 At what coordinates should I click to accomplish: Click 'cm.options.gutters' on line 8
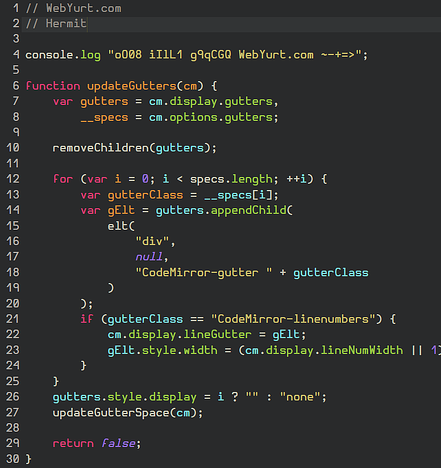click(x=211, y=117)
